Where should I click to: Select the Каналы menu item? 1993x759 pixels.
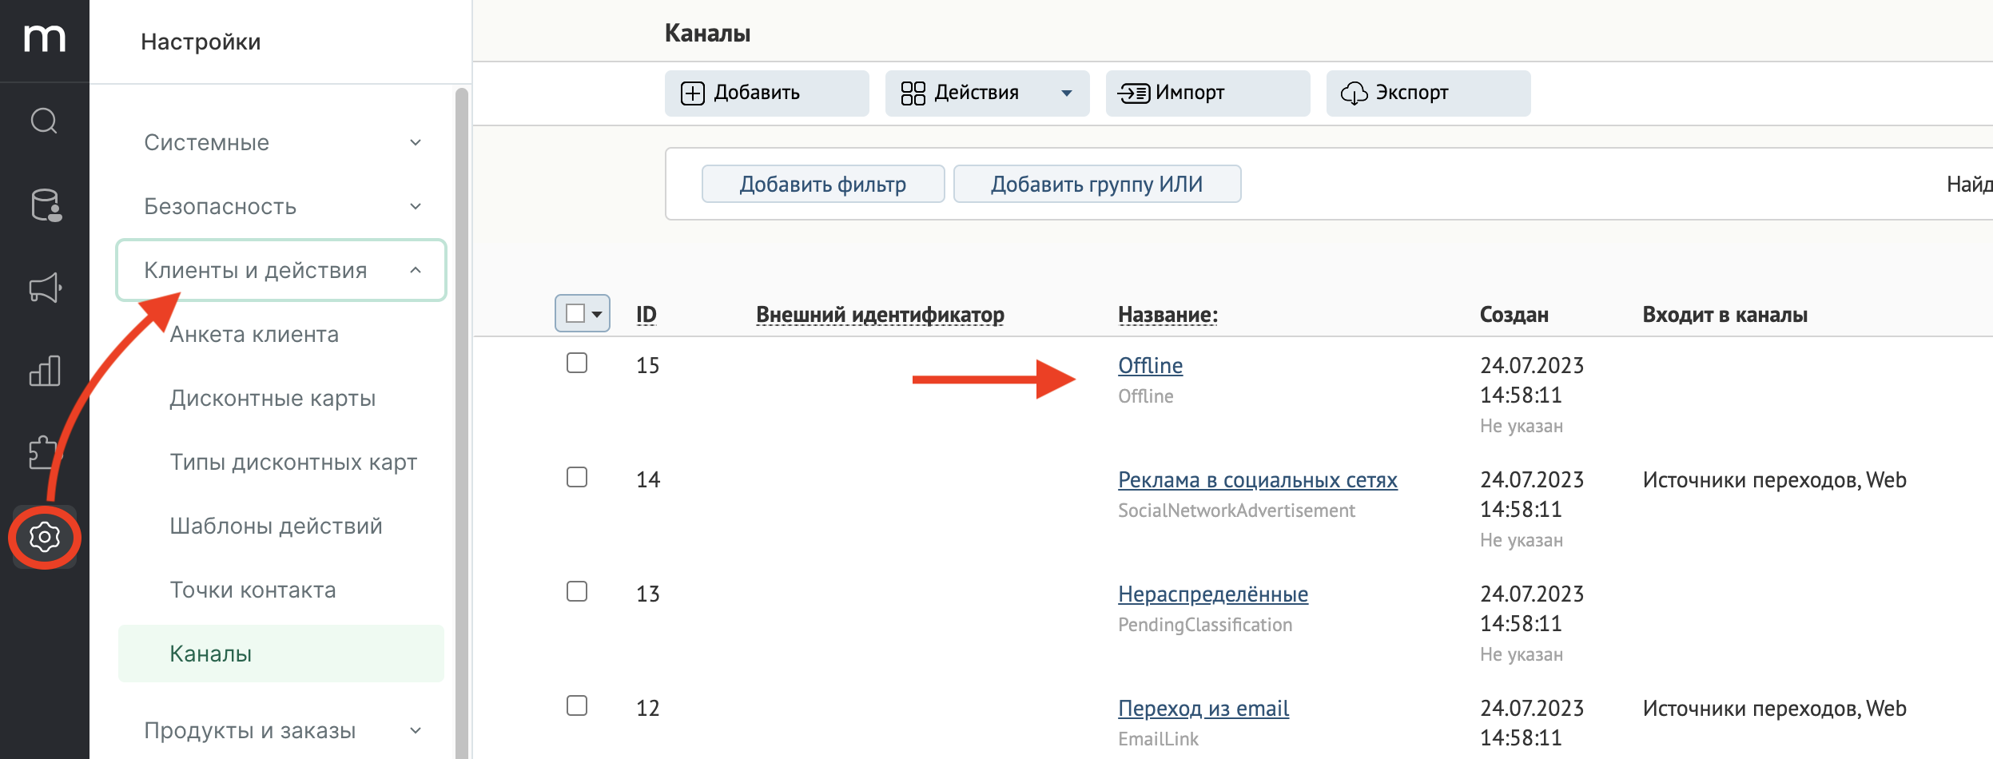point(281,654)
